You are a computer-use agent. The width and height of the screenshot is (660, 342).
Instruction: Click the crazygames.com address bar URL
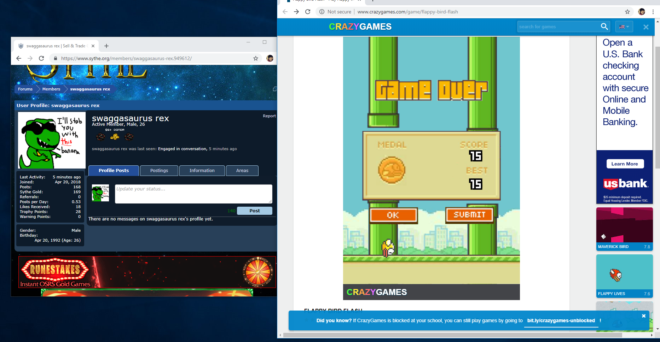point(407,12)
